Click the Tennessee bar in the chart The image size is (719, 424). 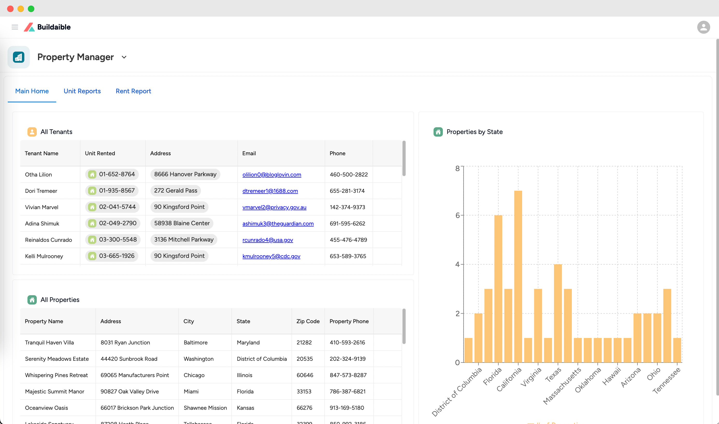coord(677,350)
